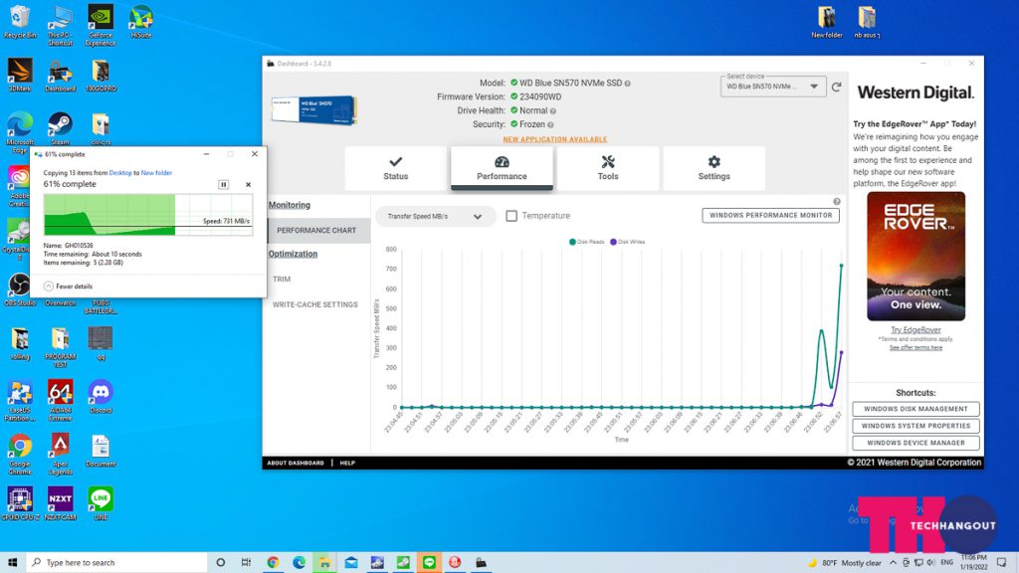Screen dimensions: 1019x573
Task: Select the This PC shortcut icon
Action: pyautogui.click(x=60, y=26)
